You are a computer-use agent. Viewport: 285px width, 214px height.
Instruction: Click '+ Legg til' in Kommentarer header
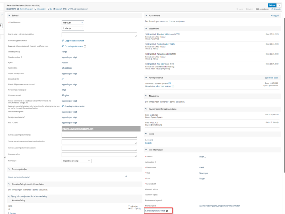pyautogui.click(x=274, y=15)
